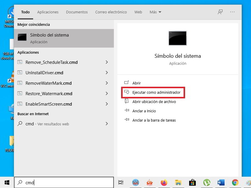Open File Explorer from the taskbar
Viewport: 251px width, 188px height.
(178, 182)
